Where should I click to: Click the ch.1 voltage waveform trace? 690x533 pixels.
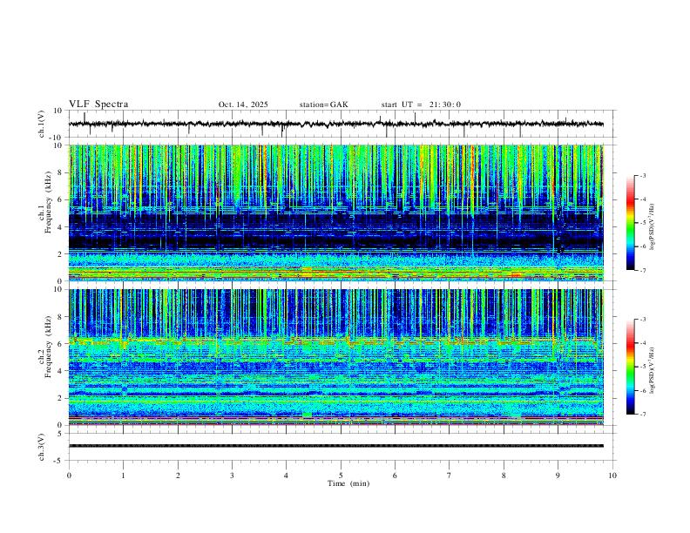[336, 124]
